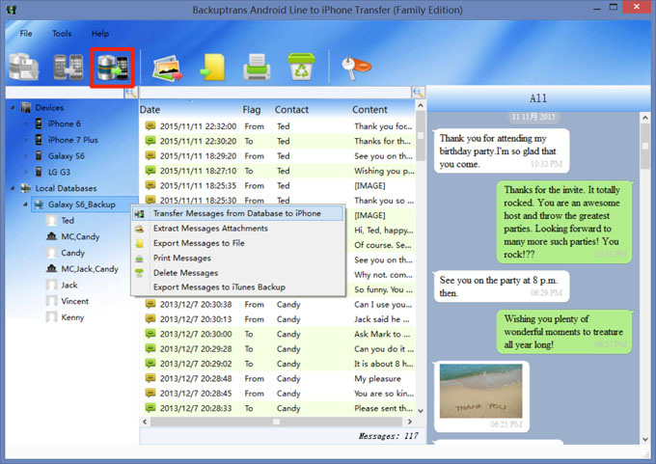Sort the list by Content column header
This screenshot has height=464, width=656.
[x=369, y=110]
